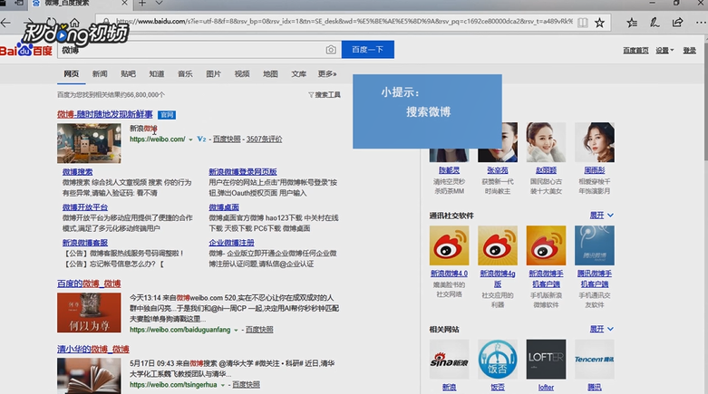The width and height of the screenshot is (708, 394).
Task: Expand 通讯社交软件 section with 展开
Action: point(601,216)
